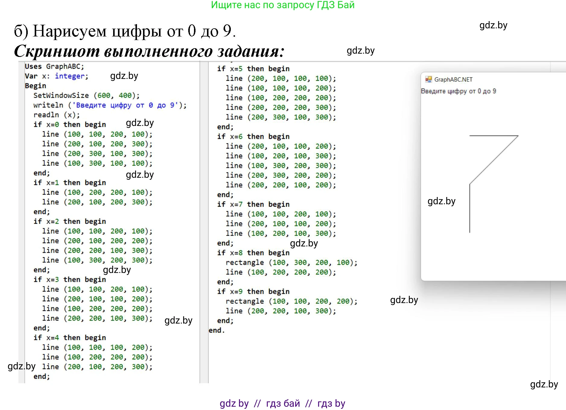Click 'rectangle (100, 100, 200, 200);' line
Screen dimensions: 566x410
coord(291,301)
